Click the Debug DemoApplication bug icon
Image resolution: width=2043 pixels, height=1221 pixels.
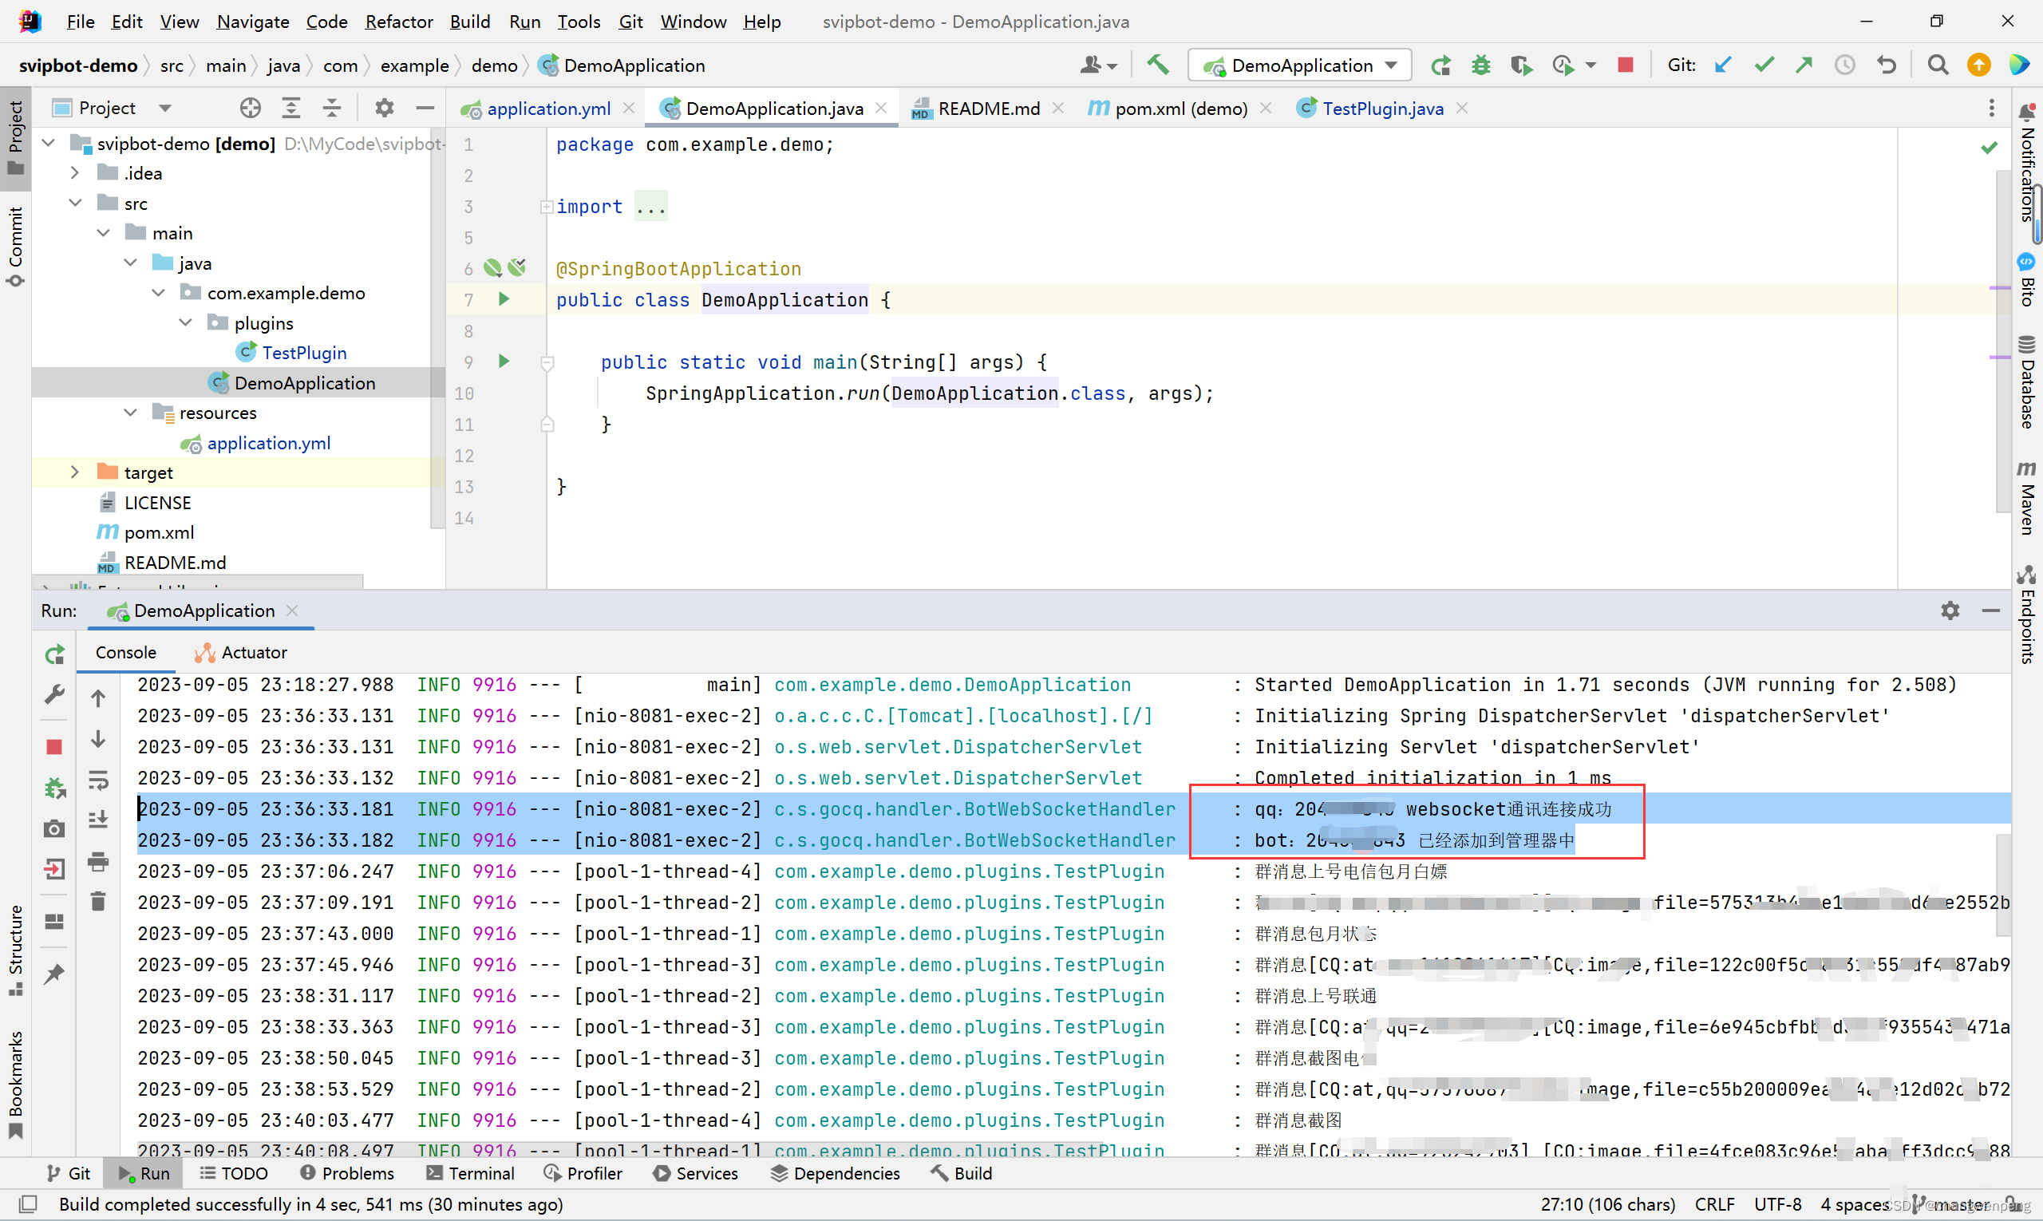[x=1481, y=65]
